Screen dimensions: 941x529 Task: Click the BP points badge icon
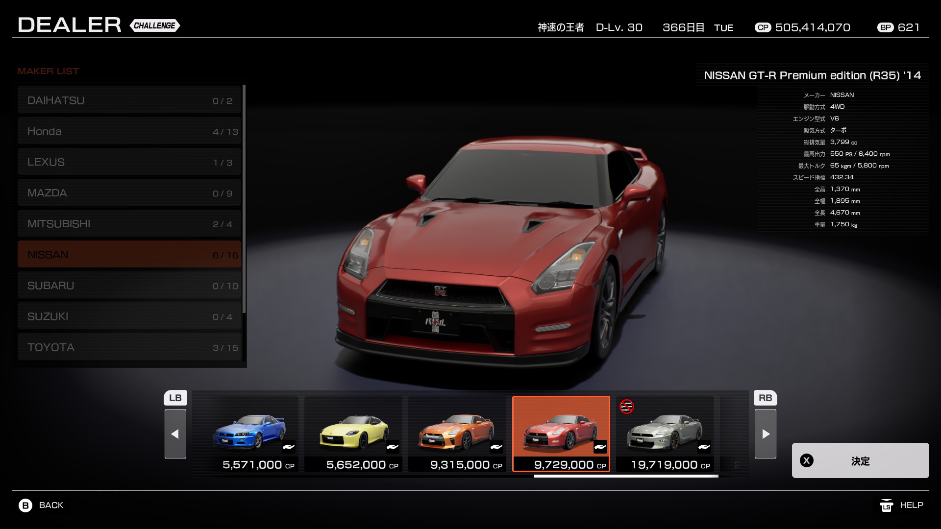(886, 27)
